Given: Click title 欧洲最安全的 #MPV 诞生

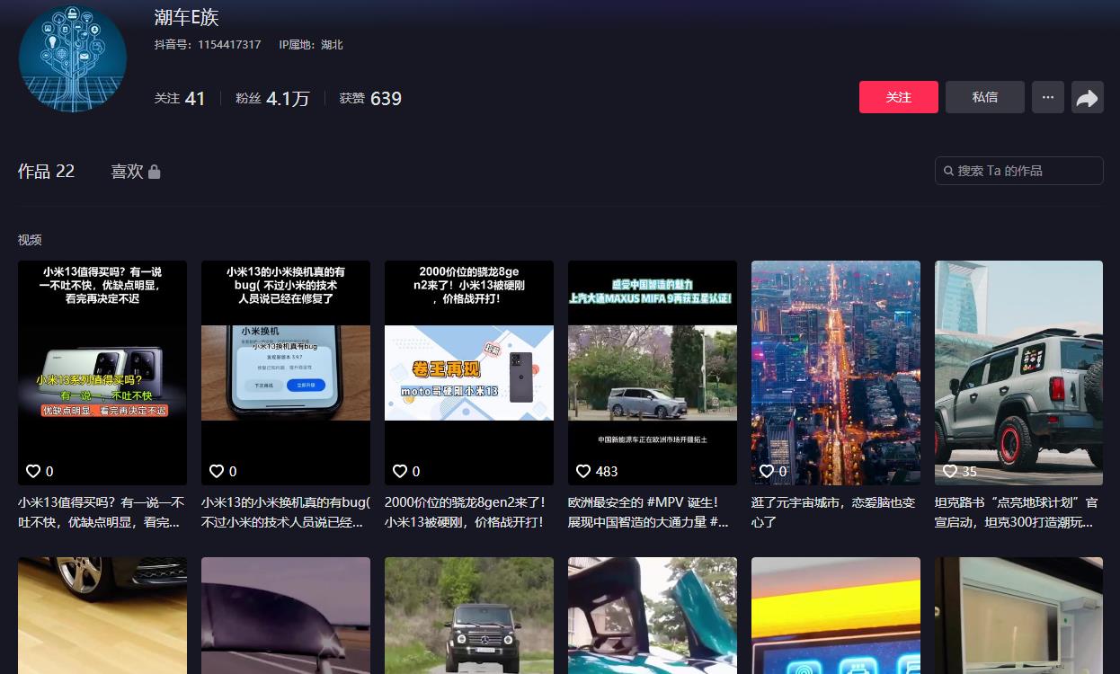Looking at the screenshot, I should (649, 512).
